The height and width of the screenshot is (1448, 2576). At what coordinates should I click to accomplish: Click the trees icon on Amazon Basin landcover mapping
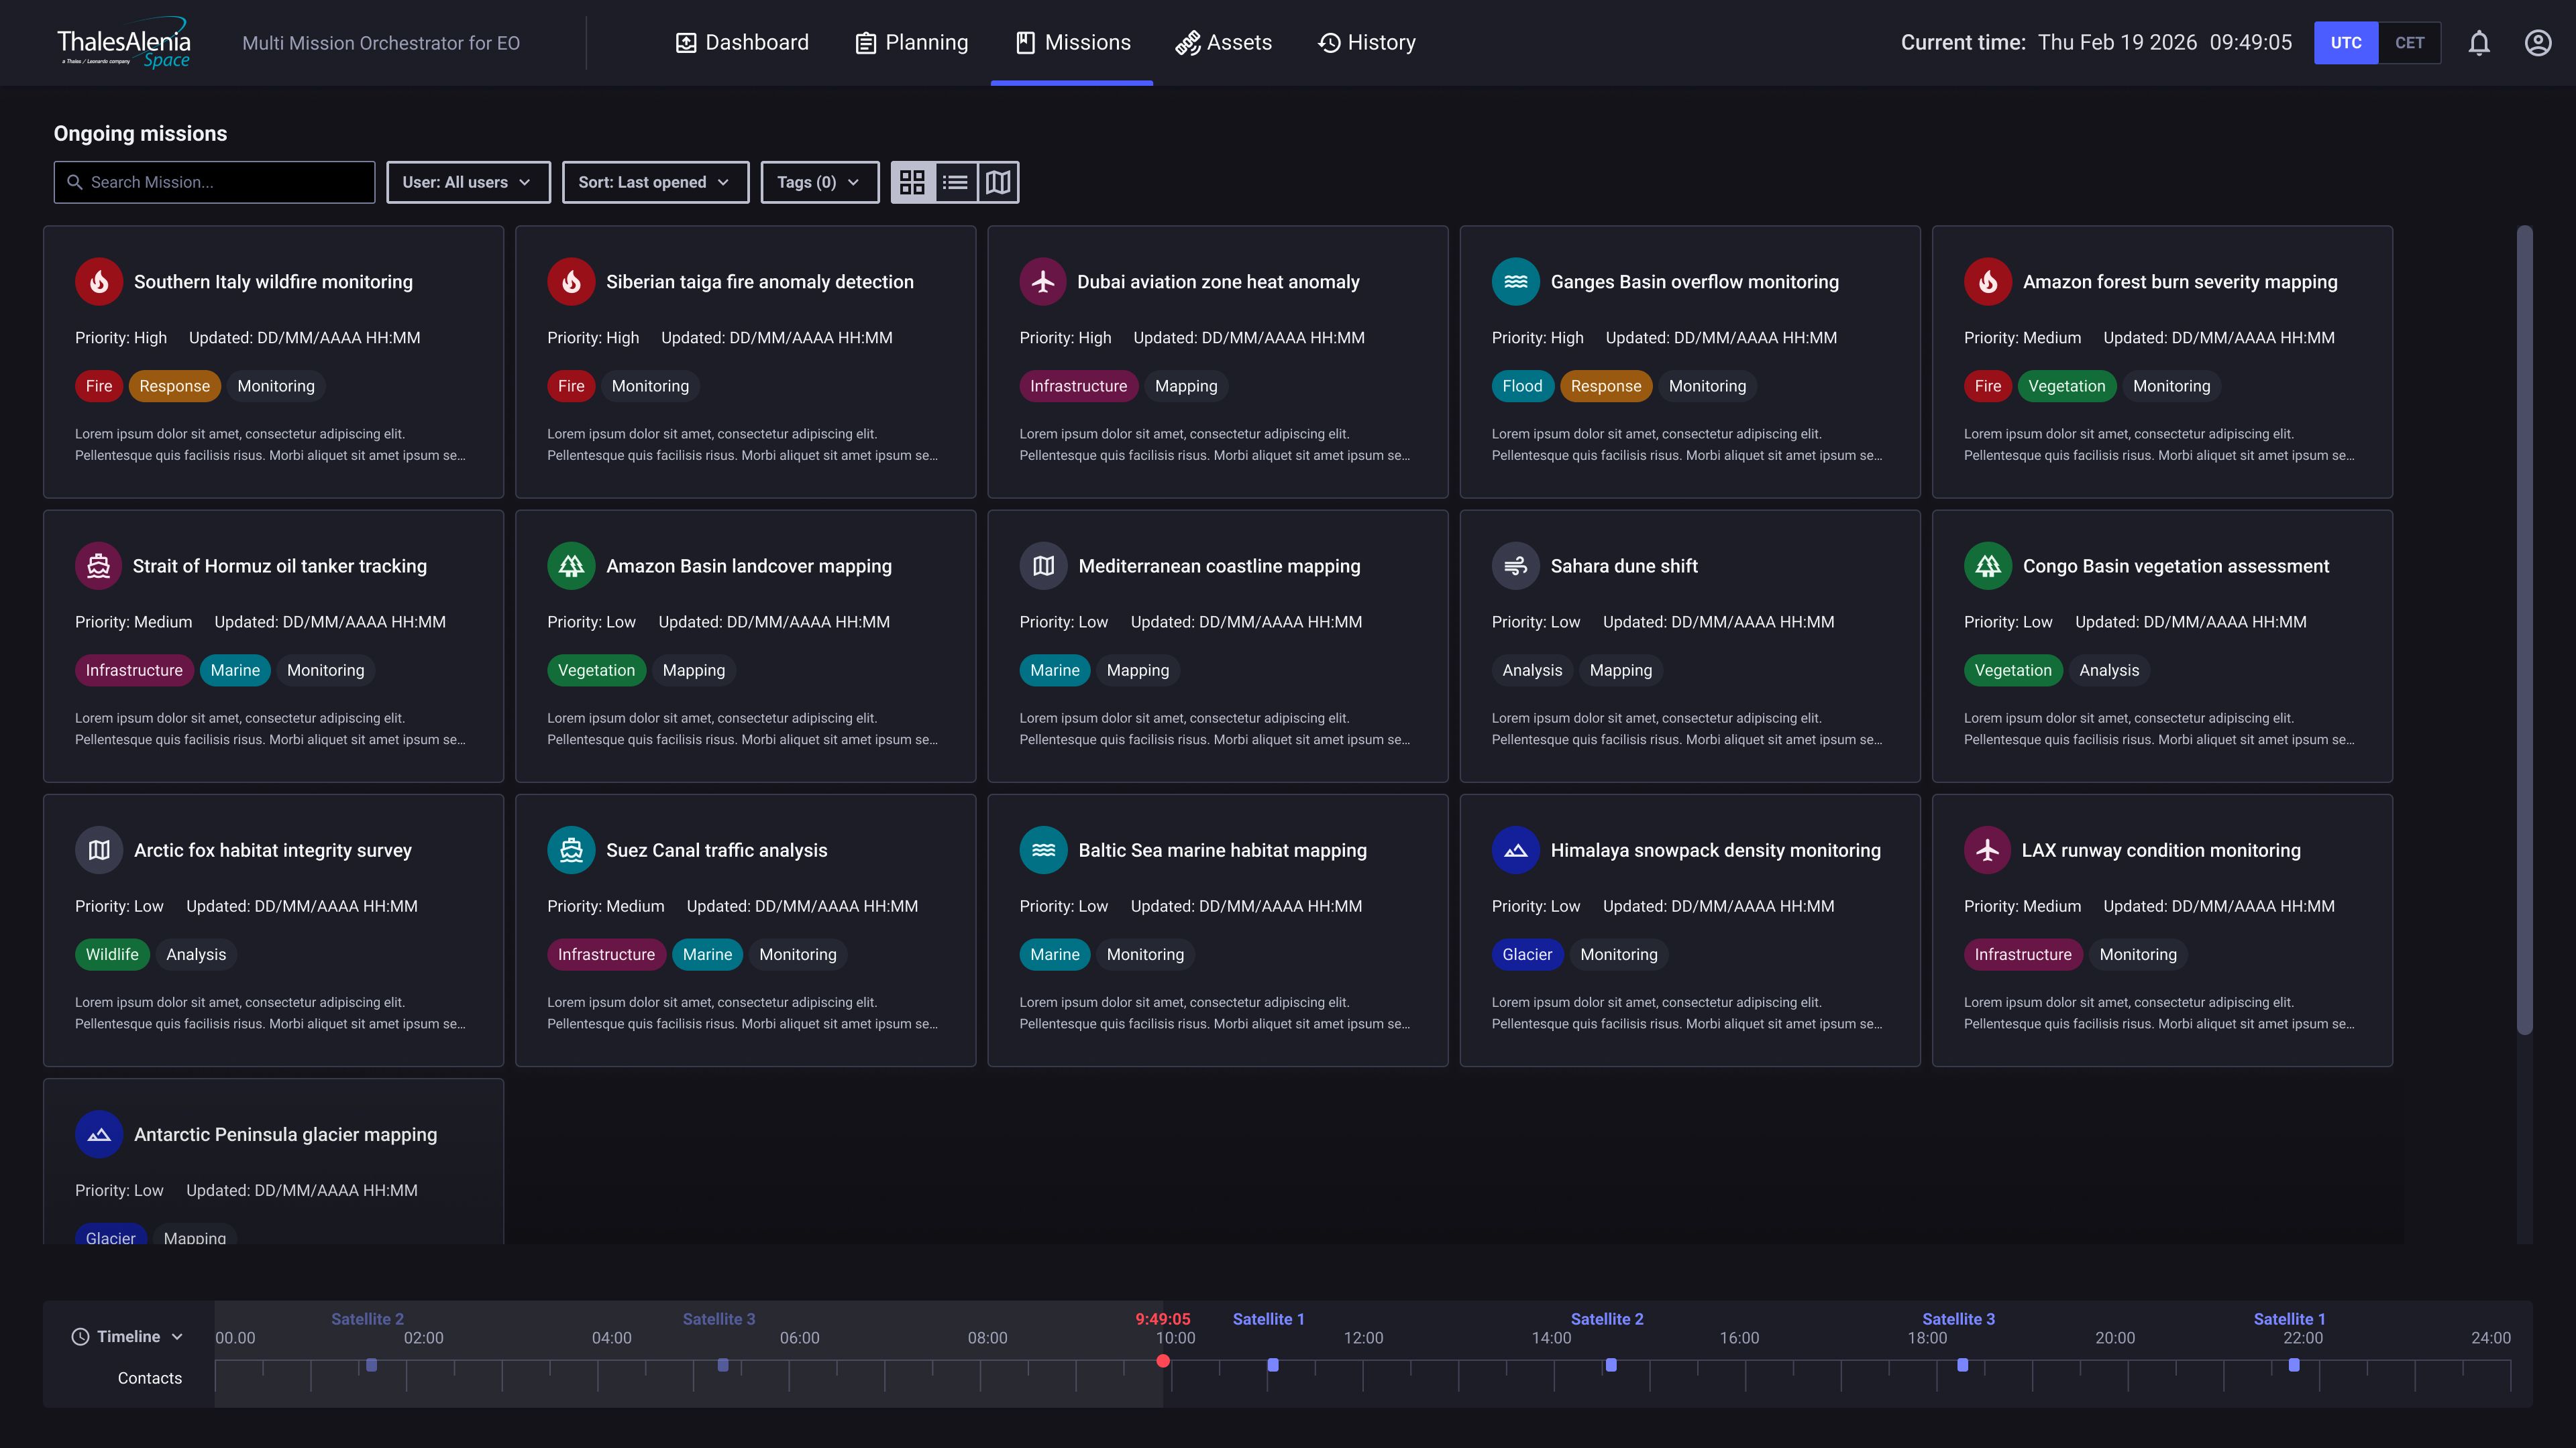(x=571, y=566)
